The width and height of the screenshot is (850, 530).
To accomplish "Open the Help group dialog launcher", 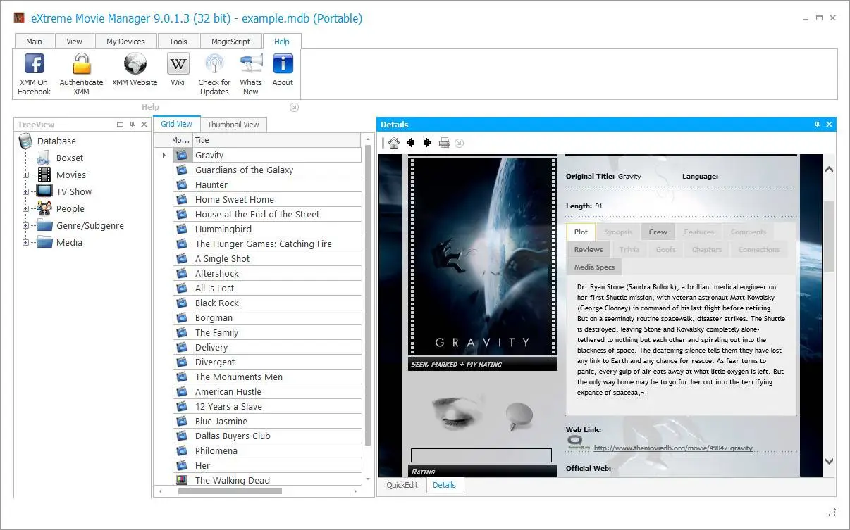I will point(295,107).
